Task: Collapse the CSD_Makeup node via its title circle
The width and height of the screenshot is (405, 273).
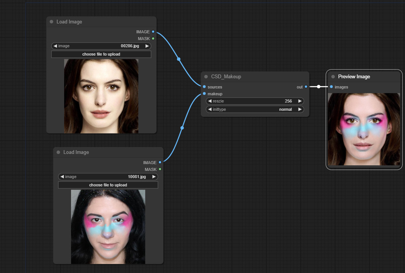Action: (206, 76)
